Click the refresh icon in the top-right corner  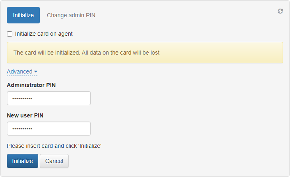pyautogui.click(x=280, y=11)
